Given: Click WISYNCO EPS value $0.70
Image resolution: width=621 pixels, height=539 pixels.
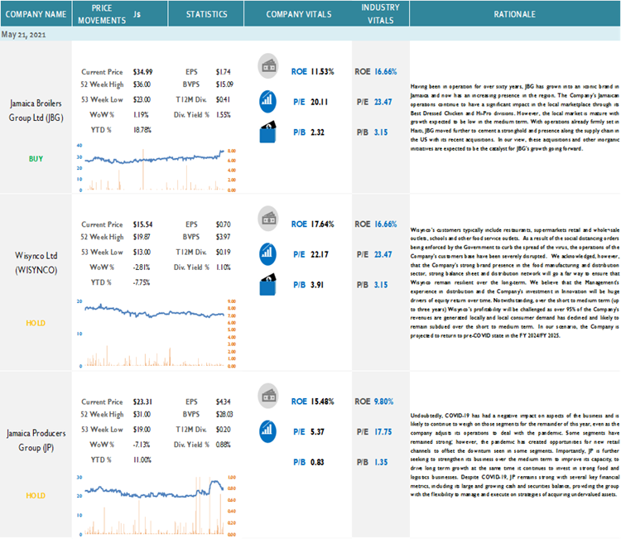Looking at the screenshot, I should pos(223,224).
